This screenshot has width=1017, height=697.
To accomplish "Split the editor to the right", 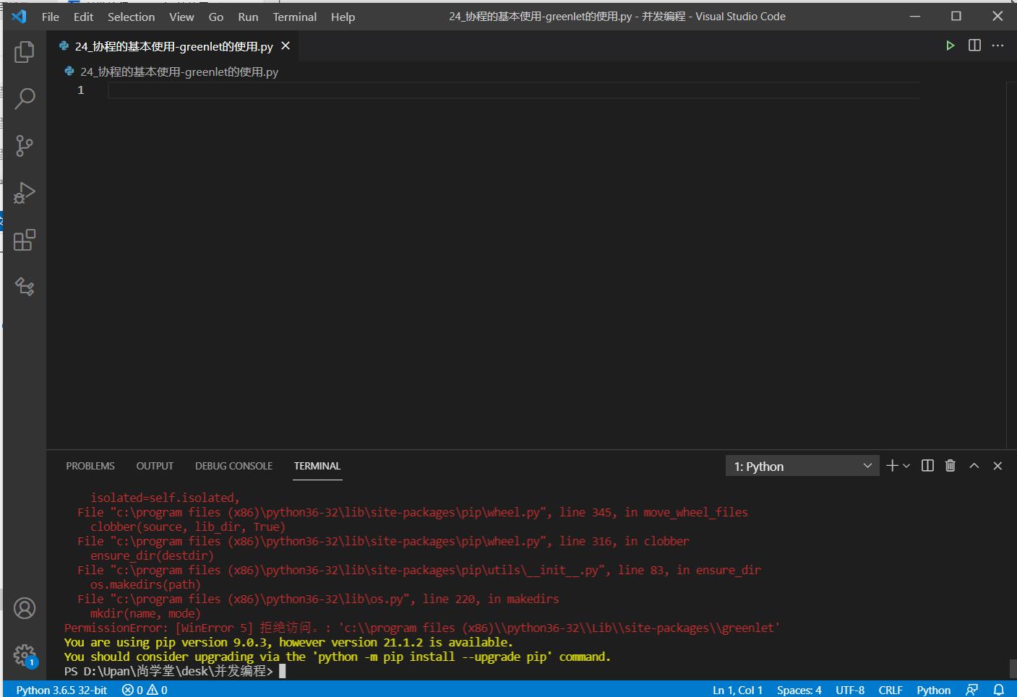I will point(974,46).
